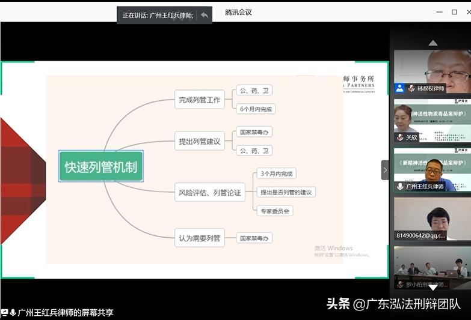Click the central node 快速列管机制
This screenshot has height=320, width=471.
click(x=101, y=166)
